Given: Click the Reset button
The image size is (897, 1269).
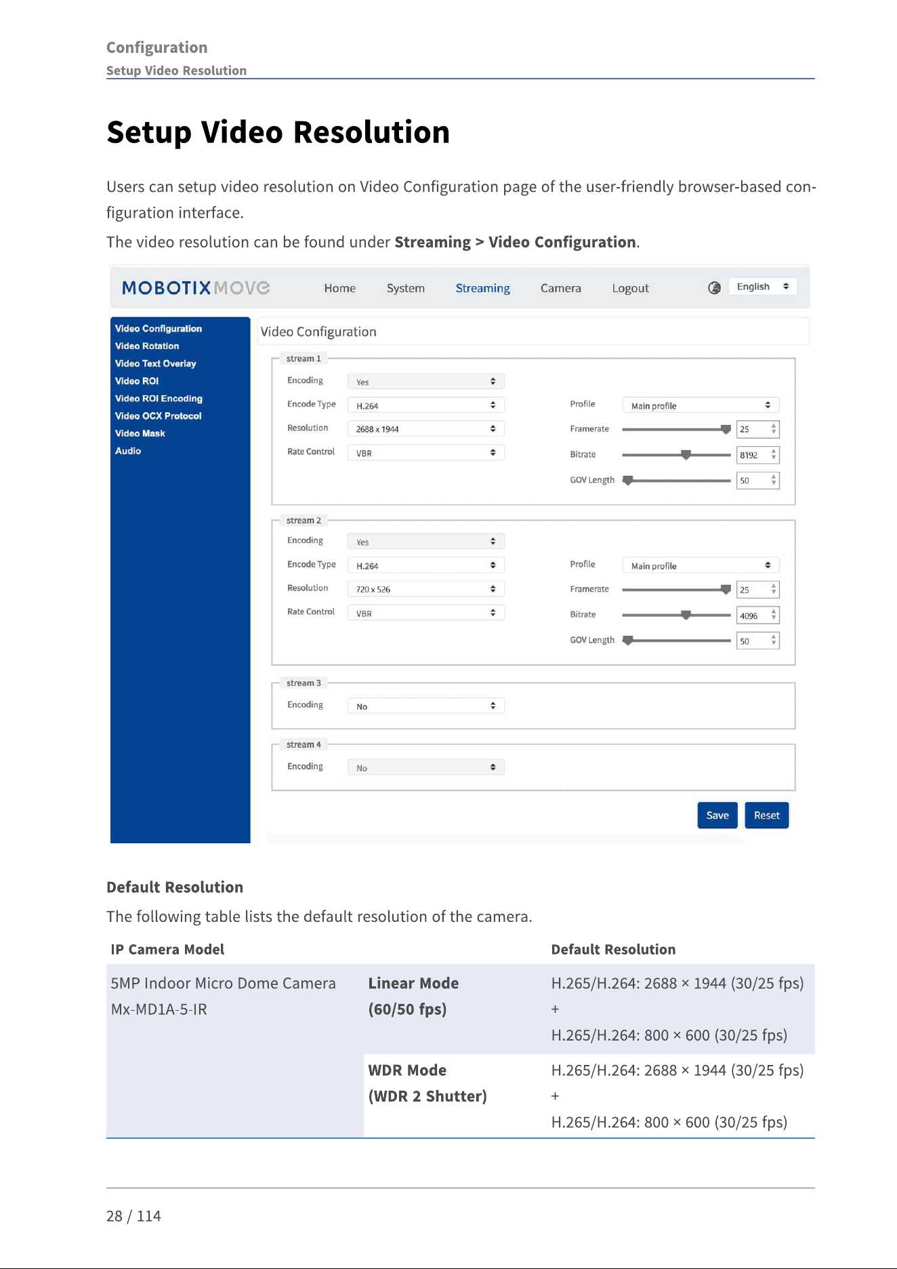Looking at the screenshot, I should (767, 815).
